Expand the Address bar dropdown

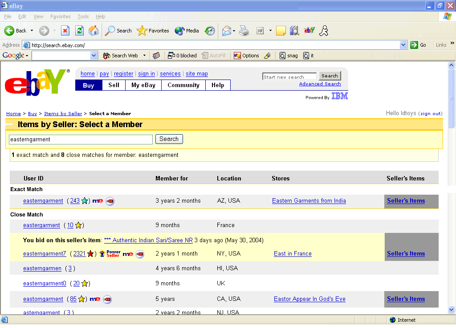pos(403,45)
